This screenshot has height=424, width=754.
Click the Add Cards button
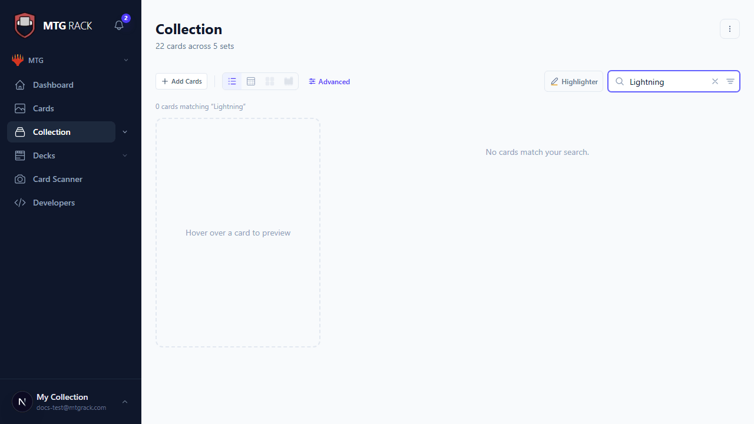coord(181,81)
